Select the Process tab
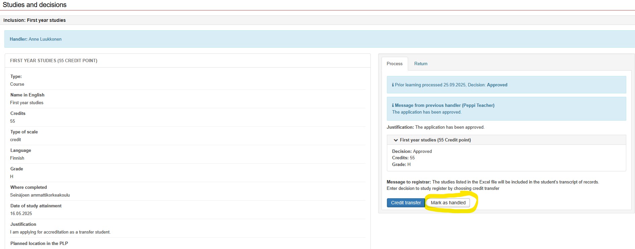Viewport: 635px width, 249px height. click(x=394, y=64)
